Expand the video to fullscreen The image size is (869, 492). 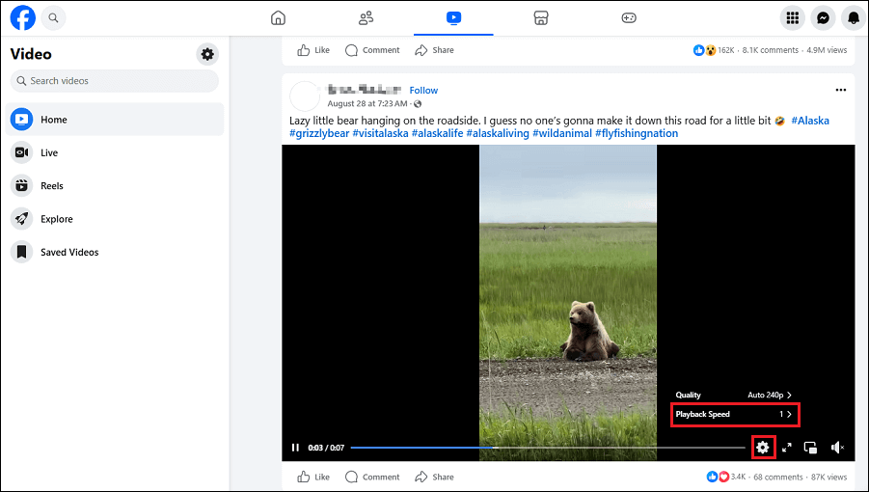[x=786, y=447]
